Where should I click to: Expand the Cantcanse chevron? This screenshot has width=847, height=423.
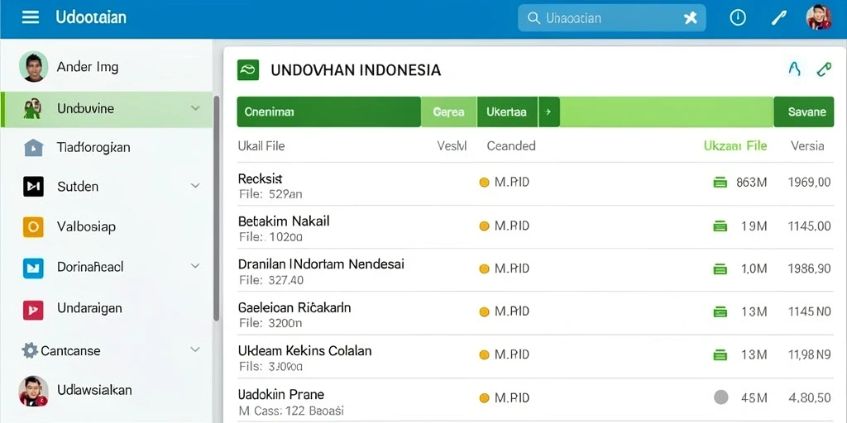(195, 349)
